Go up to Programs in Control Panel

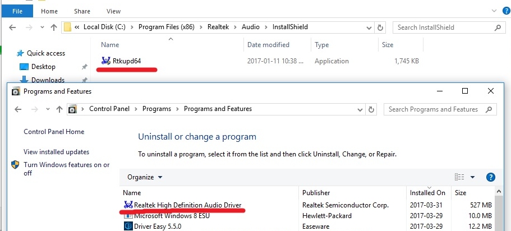coord(59,109)
